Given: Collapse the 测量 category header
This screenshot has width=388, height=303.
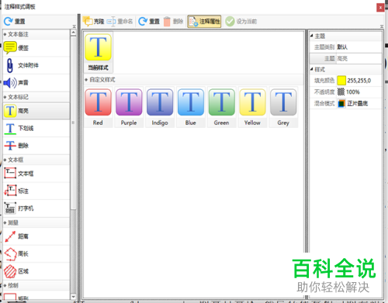Looking at the screenshot, I should click(36, 222).
